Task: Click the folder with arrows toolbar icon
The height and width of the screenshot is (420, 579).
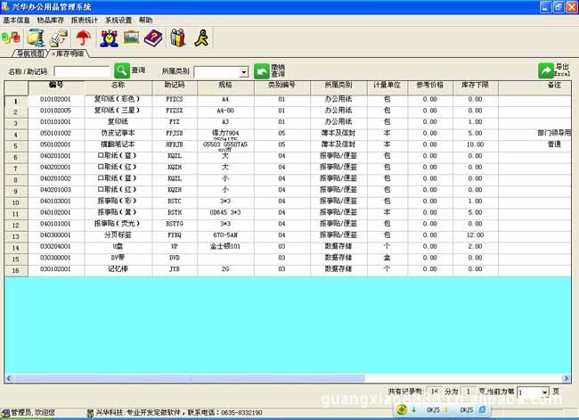Action: point(36,38)
